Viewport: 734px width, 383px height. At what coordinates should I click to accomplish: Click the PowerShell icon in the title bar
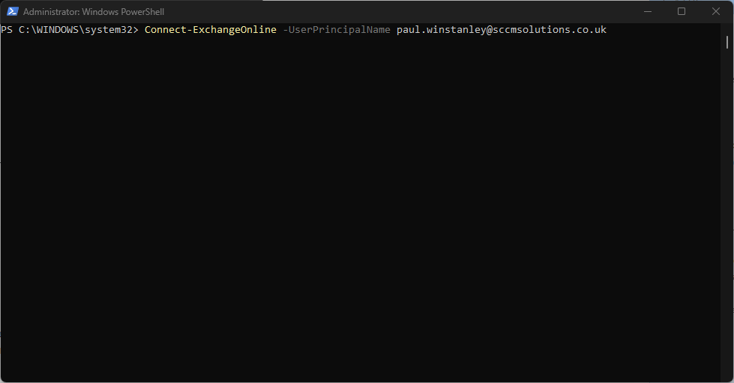tap(13, 12)
